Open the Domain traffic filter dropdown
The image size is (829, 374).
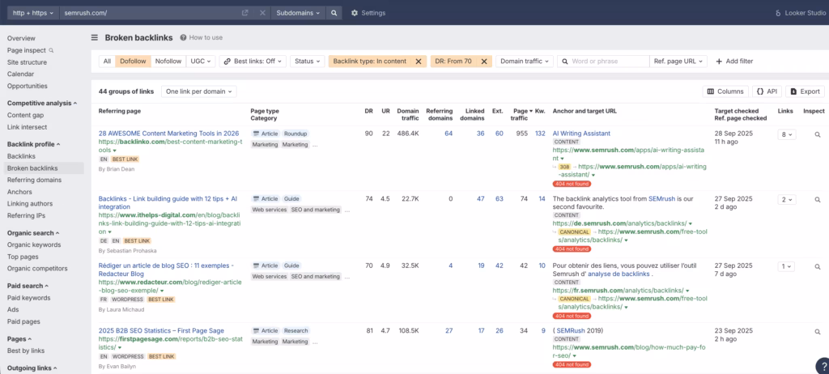[525, 62]
